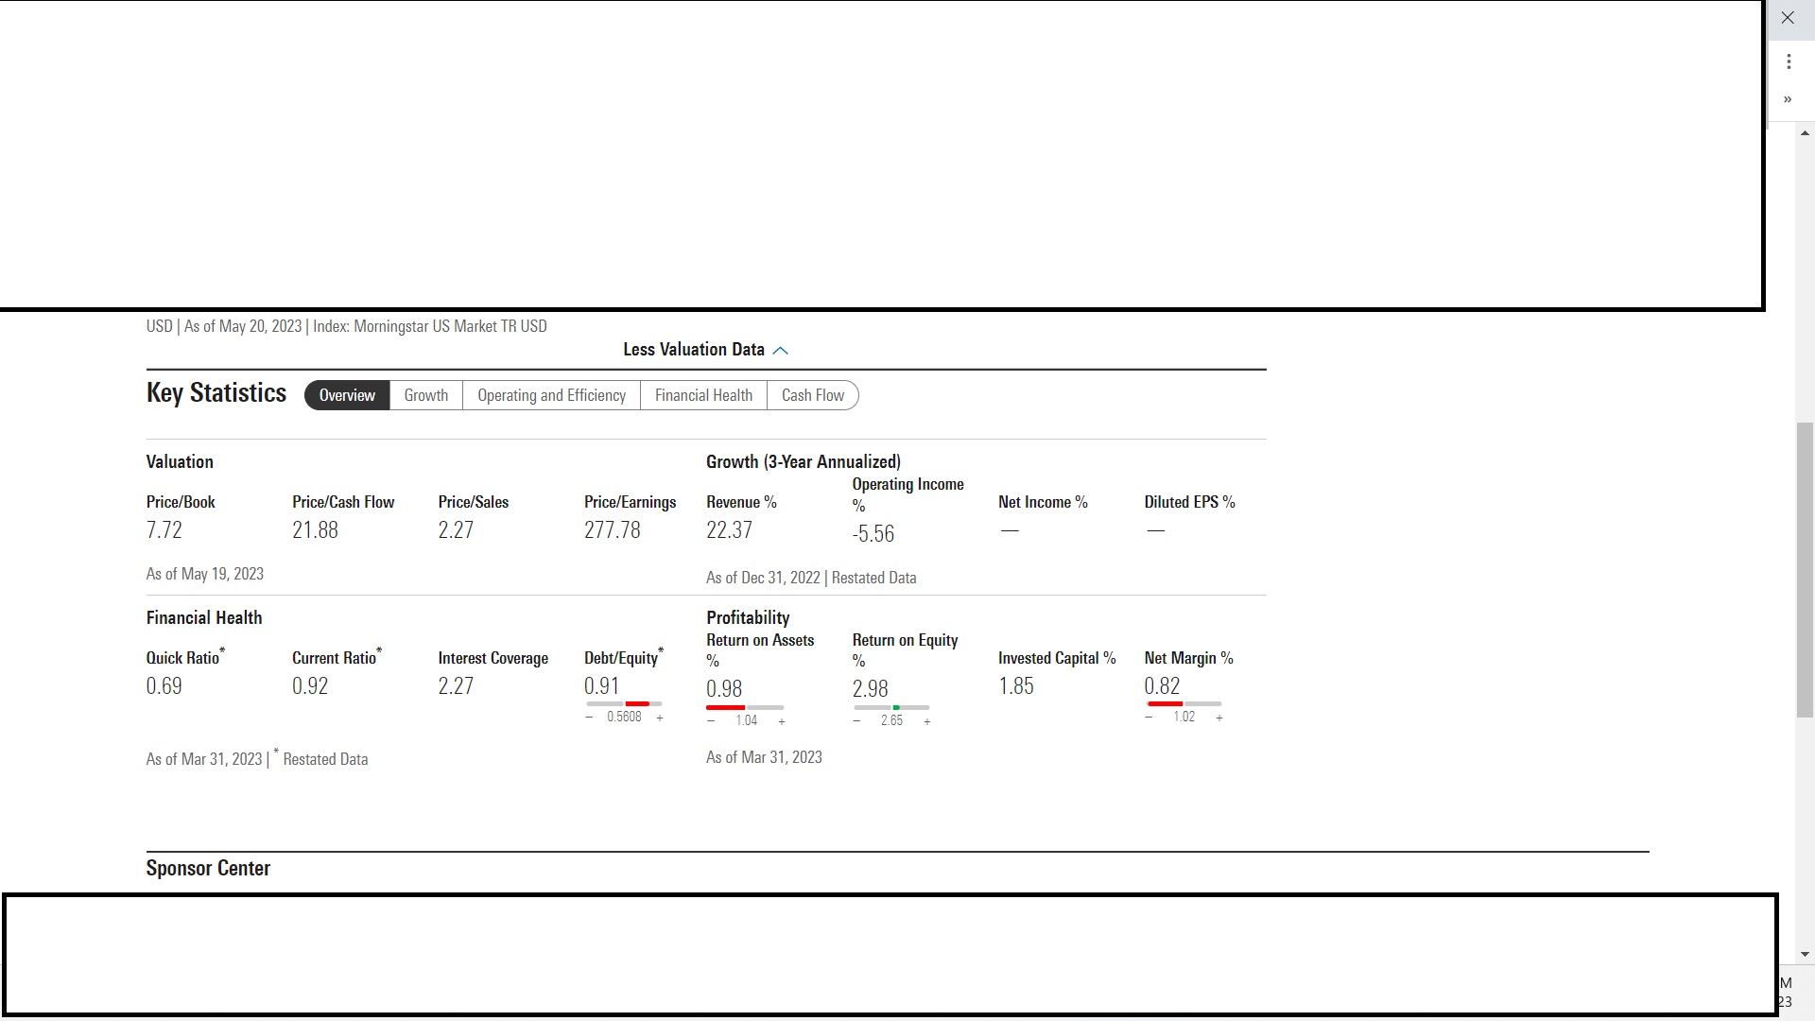The width and height of the screenshot is (1815, 1021).
Task: Click the chevron beside Less Valuation Data
Action: click(781, 351)
